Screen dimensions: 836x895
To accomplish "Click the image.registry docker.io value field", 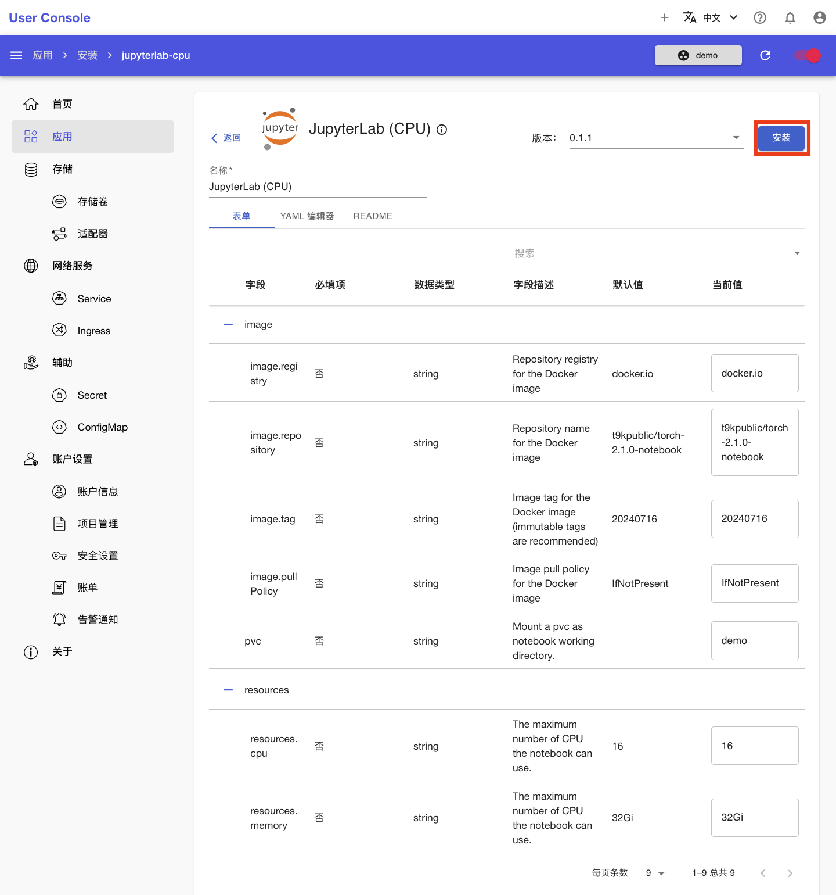I will tap(755, 373).
